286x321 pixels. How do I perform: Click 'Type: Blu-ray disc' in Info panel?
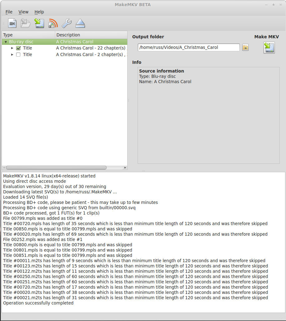158,76
